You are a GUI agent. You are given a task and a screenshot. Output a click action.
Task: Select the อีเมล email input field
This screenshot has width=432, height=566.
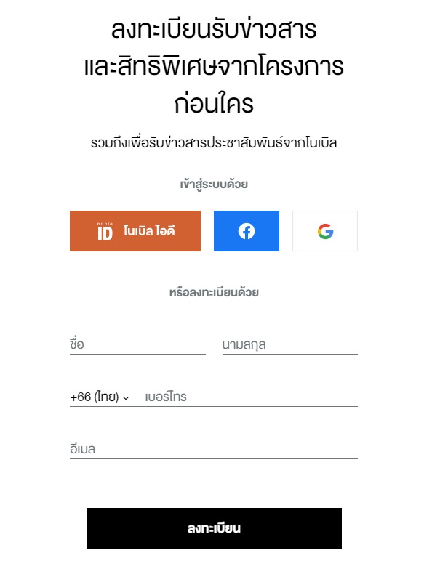point(214,449)
